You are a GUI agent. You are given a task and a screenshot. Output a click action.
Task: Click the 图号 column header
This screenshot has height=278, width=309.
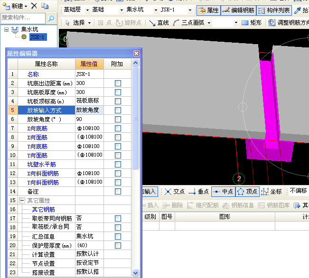(167, 217)
